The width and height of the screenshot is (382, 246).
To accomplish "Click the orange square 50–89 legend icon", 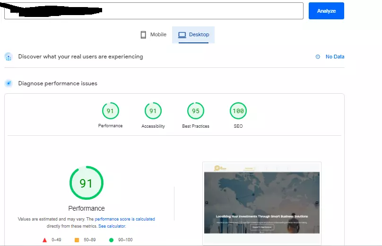I will click(77, 240).
